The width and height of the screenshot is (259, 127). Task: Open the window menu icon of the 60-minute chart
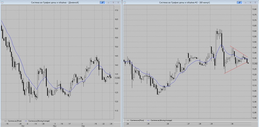[x=125, y=3]
